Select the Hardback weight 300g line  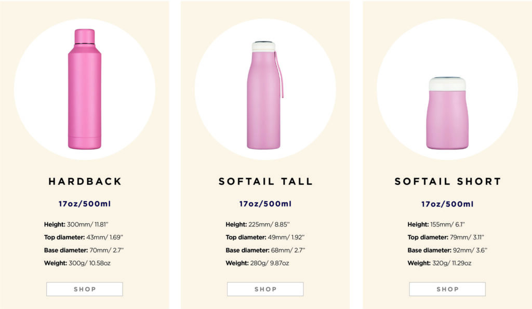(x=77, y=263)
